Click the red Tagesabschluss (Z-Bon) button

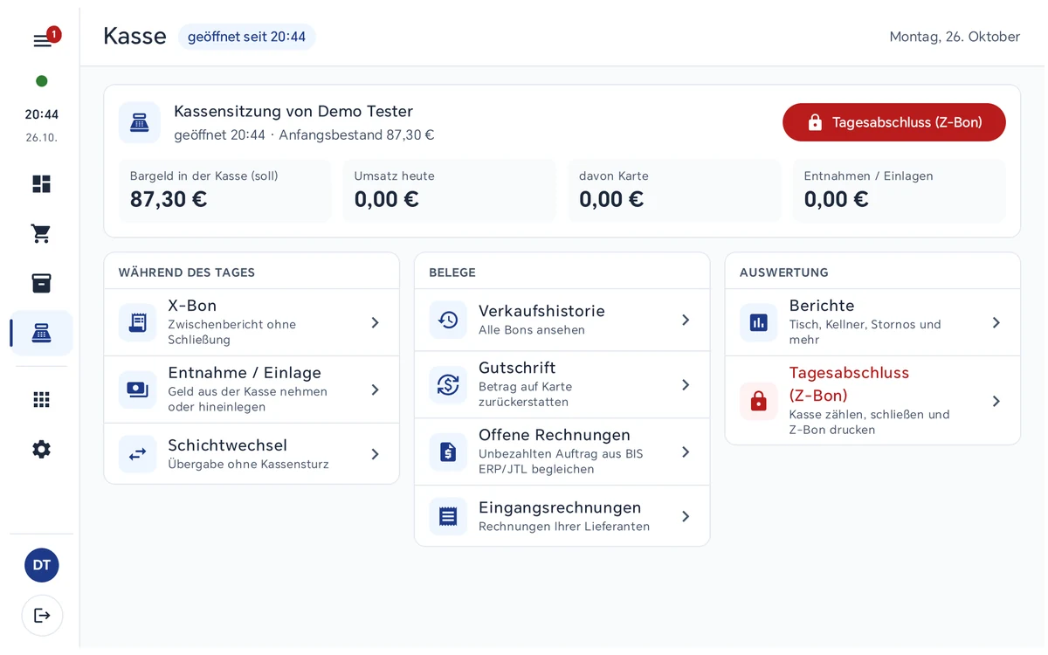click(x=894, y=122)
